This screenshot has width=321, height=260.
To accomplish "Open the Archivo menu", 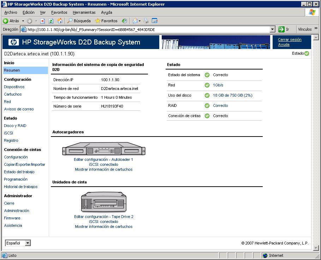I will (11, 12).
